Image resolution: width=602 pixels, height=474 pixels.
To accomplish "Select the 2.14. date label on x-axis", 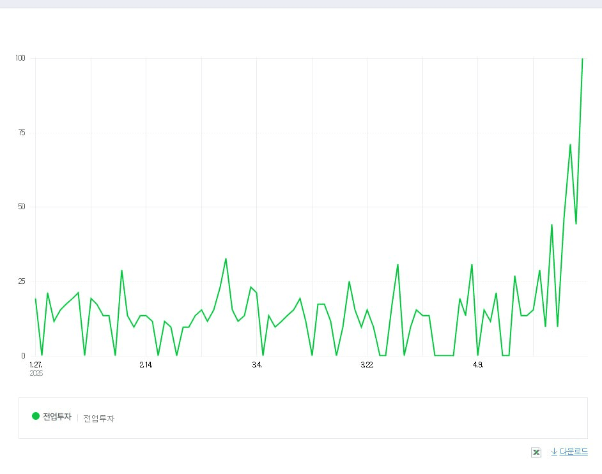I will [x=146, y=365].
